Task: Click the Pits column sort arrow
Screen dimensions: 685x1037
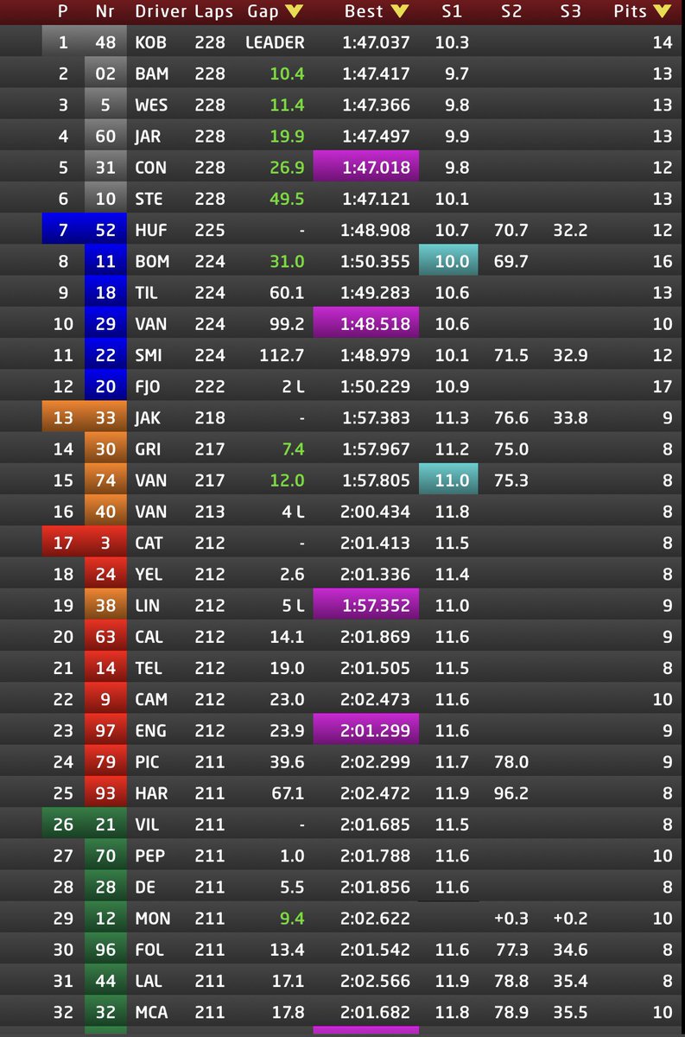Action: 662,12
